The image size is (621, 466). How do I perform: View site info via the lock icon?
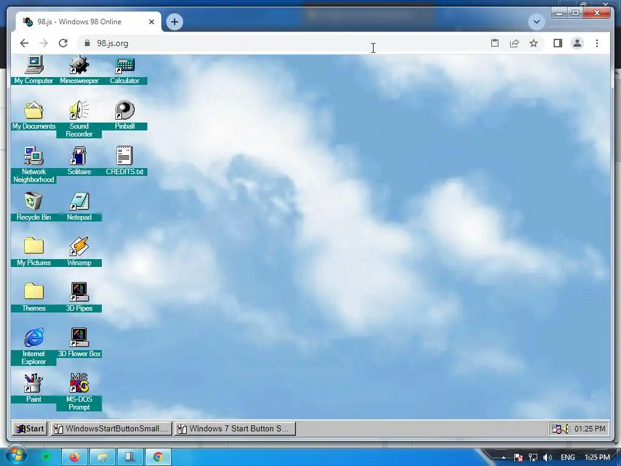tap(87, 43)
